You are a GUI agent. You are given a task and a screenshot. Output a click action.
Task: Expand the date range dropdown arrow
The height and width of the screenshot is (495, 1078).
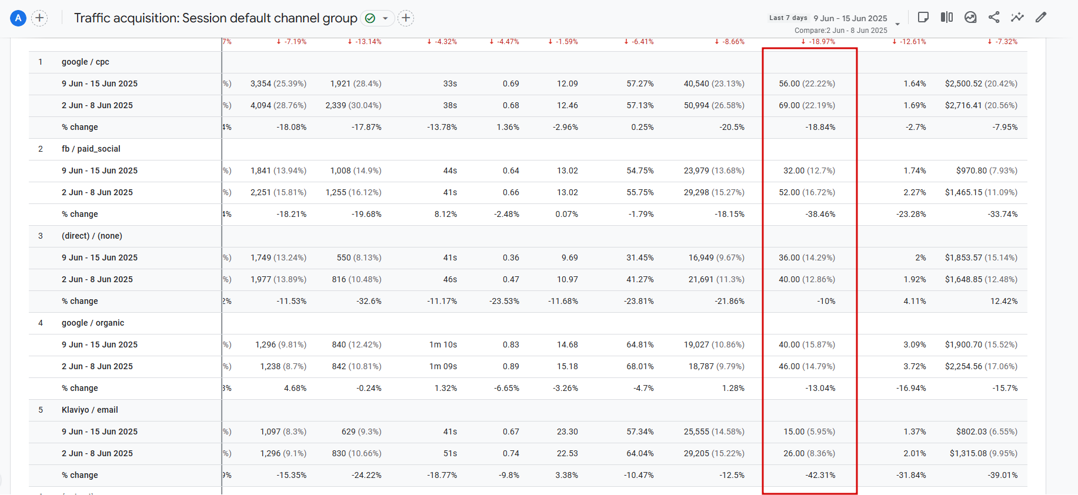coord(897,24)
